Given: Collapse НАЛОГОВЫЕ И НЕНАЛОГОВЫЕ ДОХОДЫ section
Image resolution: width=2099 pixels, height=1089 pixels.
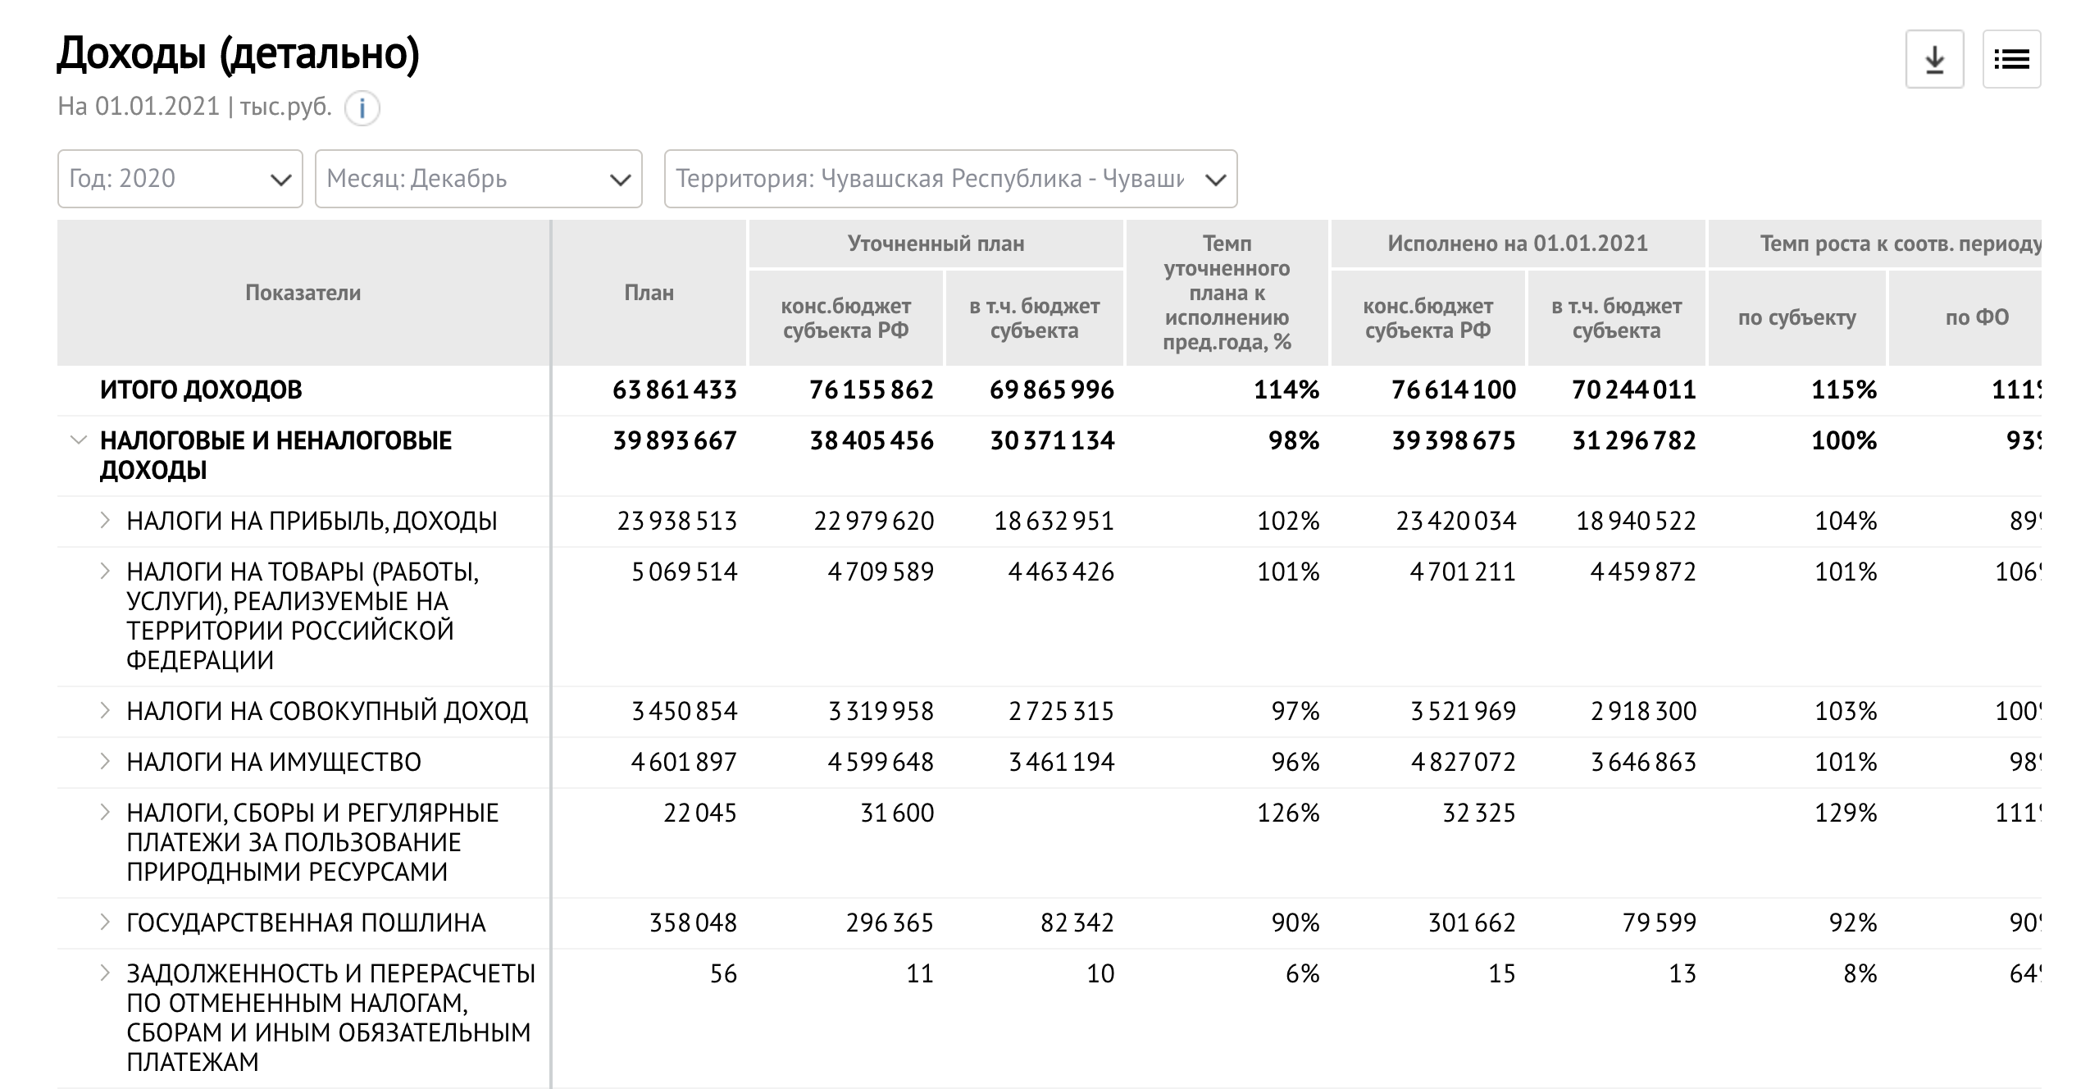Looking at the screenshot, I should pos(79,440).
